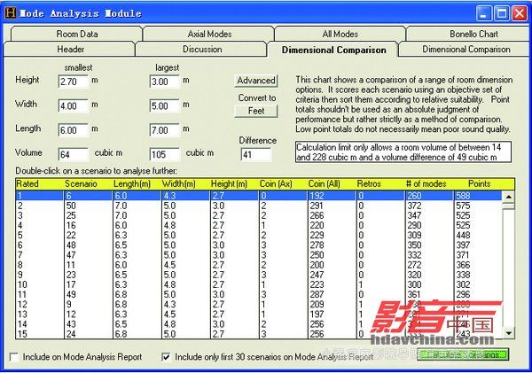Viewport: 532px width, 373px height.
Task: Enable Include on Mode Analysis Report checkbox
Action: 13,356
